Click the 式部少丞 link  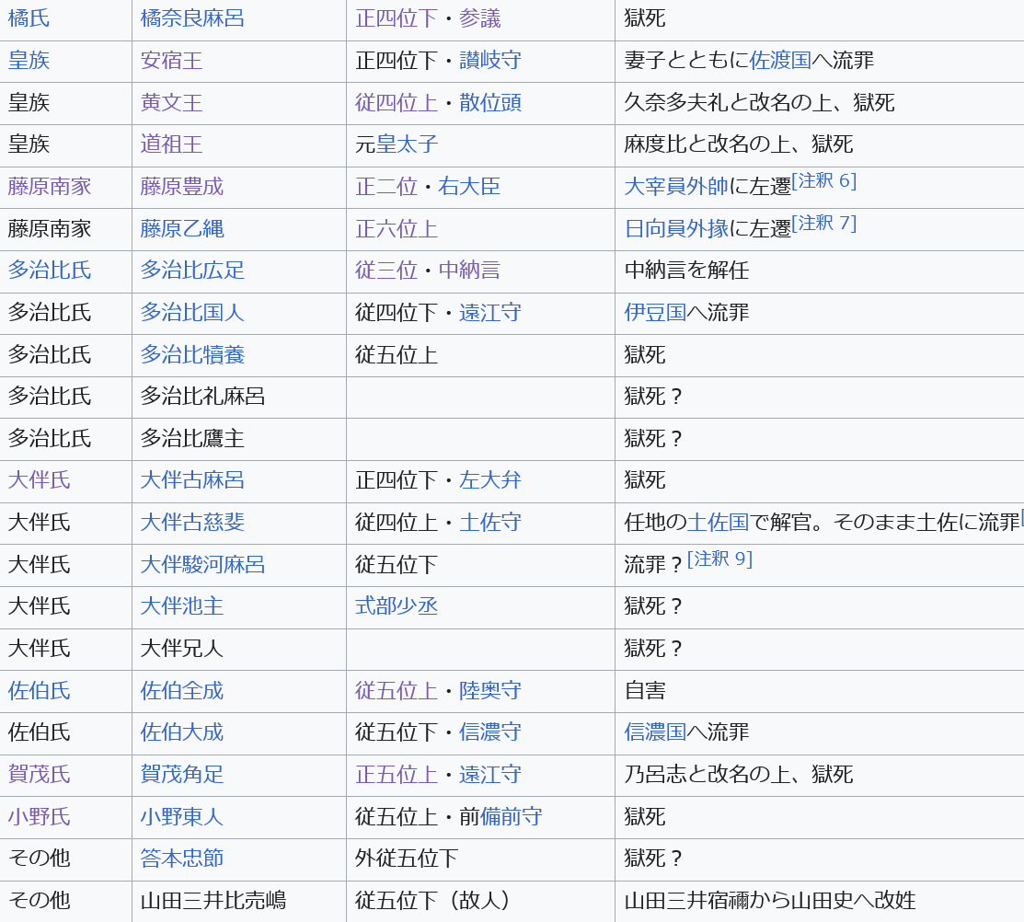[397, 606]
